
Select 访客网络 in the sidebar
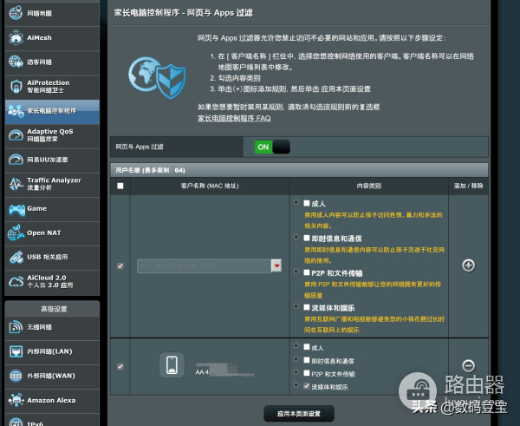(x=52, y=62)
